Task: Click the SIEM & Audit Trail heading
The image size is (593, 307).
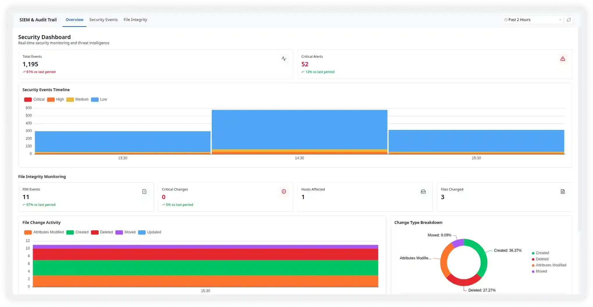Action: [38, 20]
